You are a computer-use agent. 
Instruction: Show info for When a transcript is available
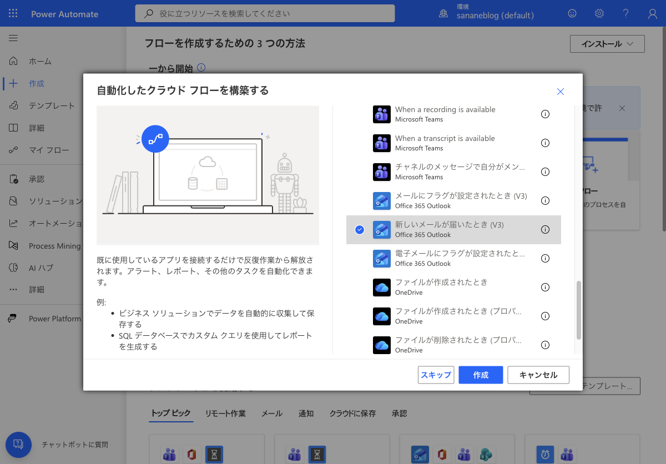(545, 143)
